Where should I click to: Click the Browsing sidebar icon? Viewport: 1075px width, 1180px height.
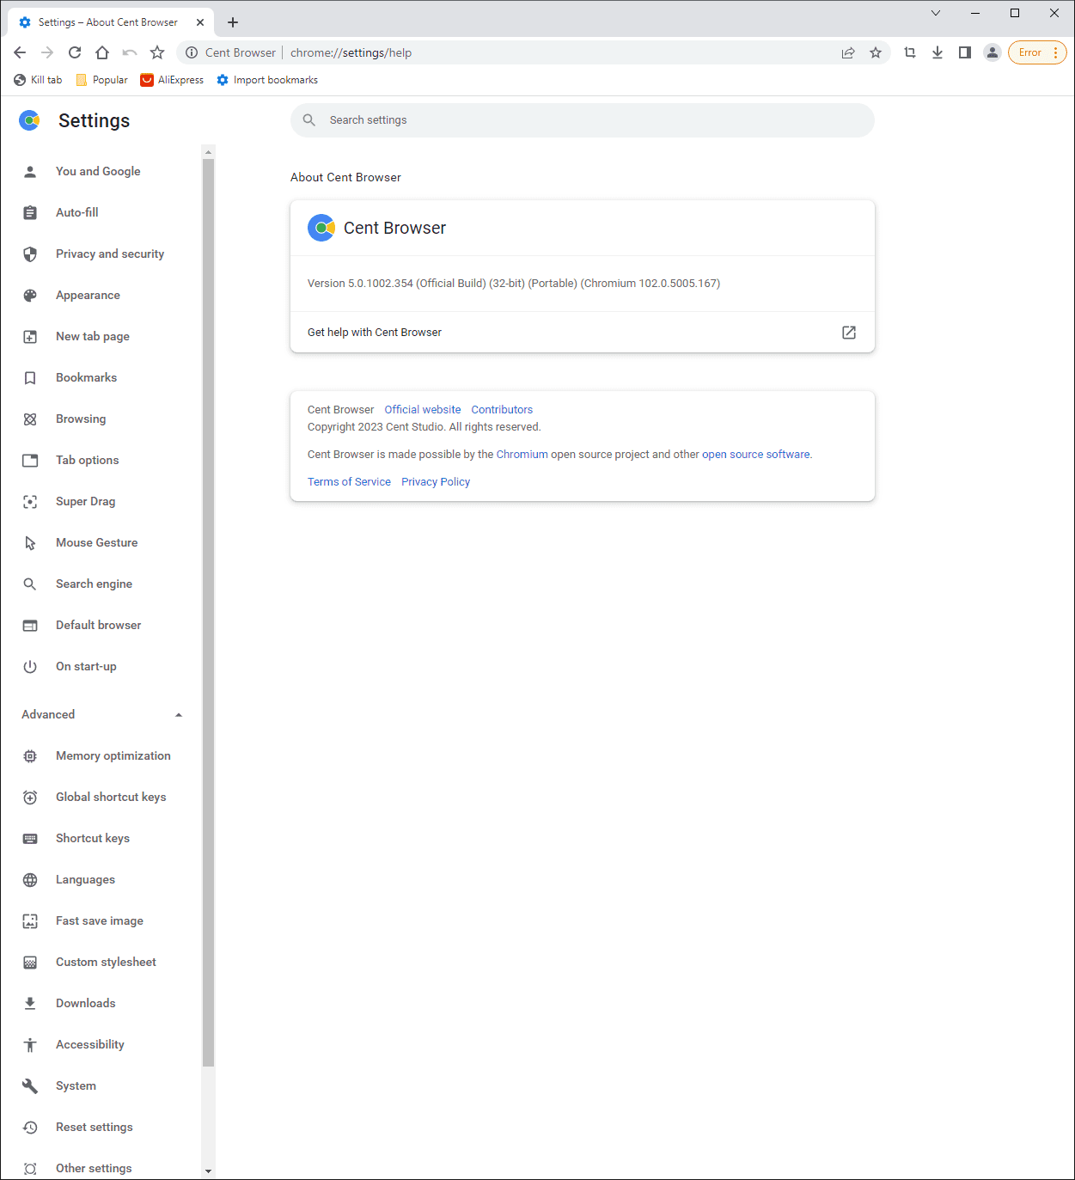coord(30,419)
